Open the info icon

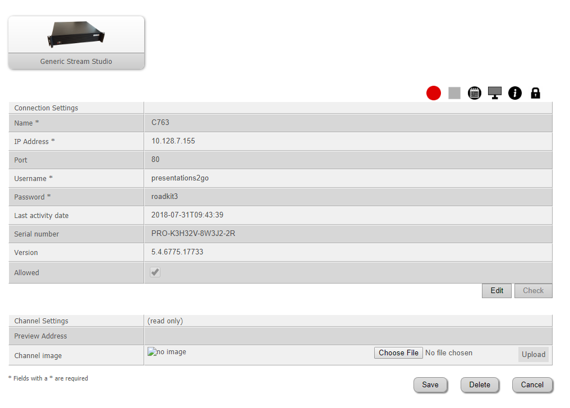click(x=515, y=93)
